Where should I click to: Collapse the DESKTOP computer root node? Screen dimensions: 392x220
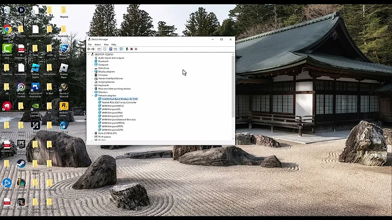(x=89, y=54)
